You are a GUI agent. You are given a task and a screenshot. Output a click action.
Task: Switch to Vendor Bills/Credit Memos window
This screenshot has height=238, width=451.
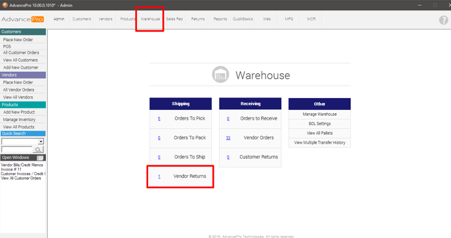coord(22,165)
